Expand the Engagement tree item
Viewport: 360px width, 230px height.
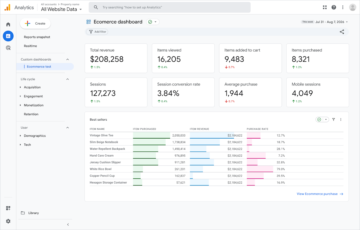[x=21, y=96]
